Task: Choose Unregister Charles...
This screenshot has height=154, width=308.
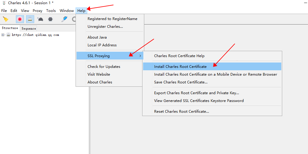Action: [x=110, y=27]
